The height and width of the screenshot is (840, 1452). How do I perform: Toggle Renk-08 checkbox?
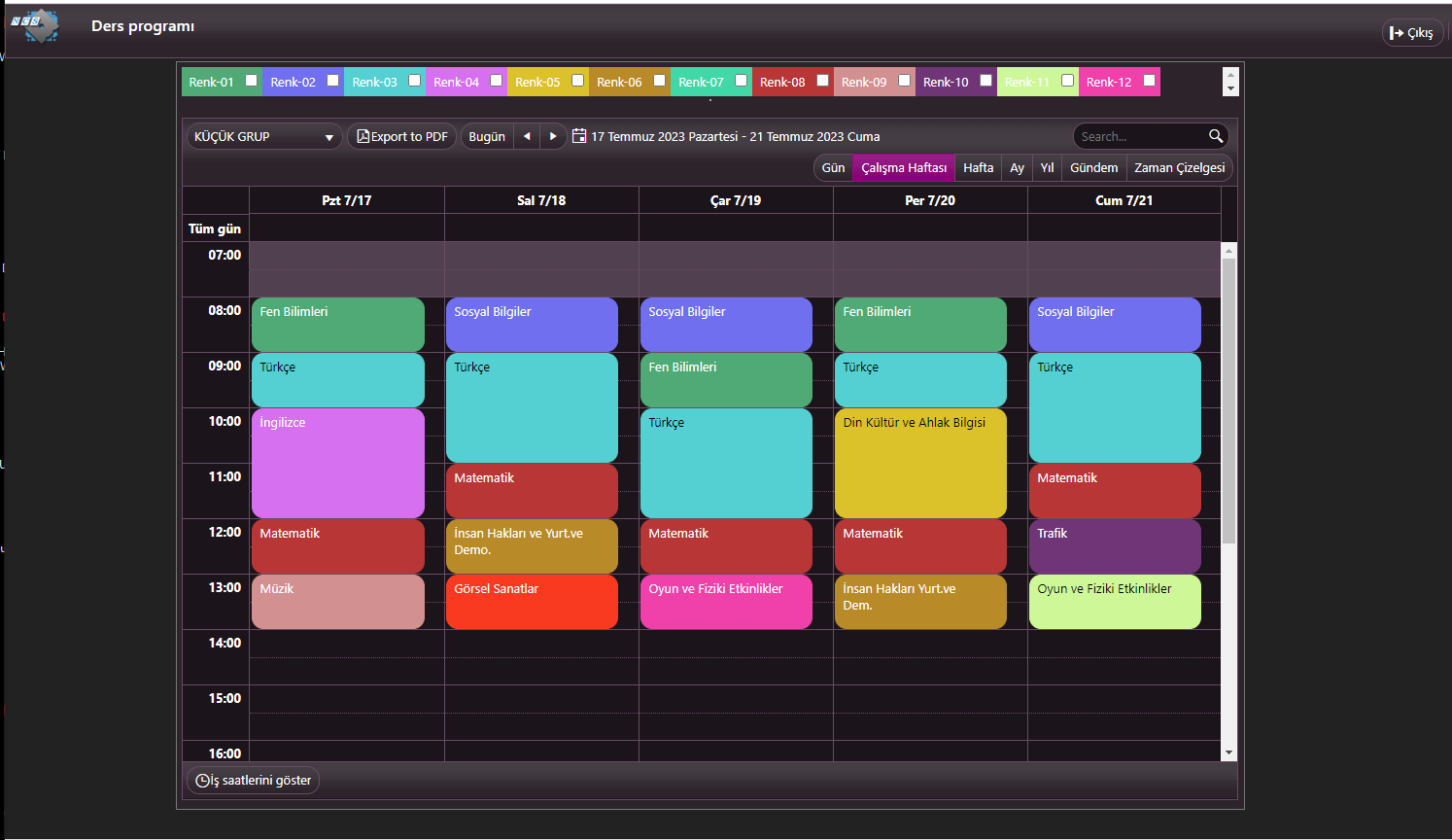[822, 81]
